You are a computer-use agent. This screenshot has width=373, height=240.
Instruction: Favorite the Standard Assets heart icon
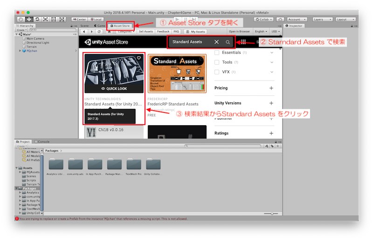(x=138, y=58)
